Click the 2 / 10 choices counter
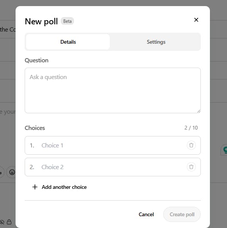227x228 pixels. click(191, 128)
